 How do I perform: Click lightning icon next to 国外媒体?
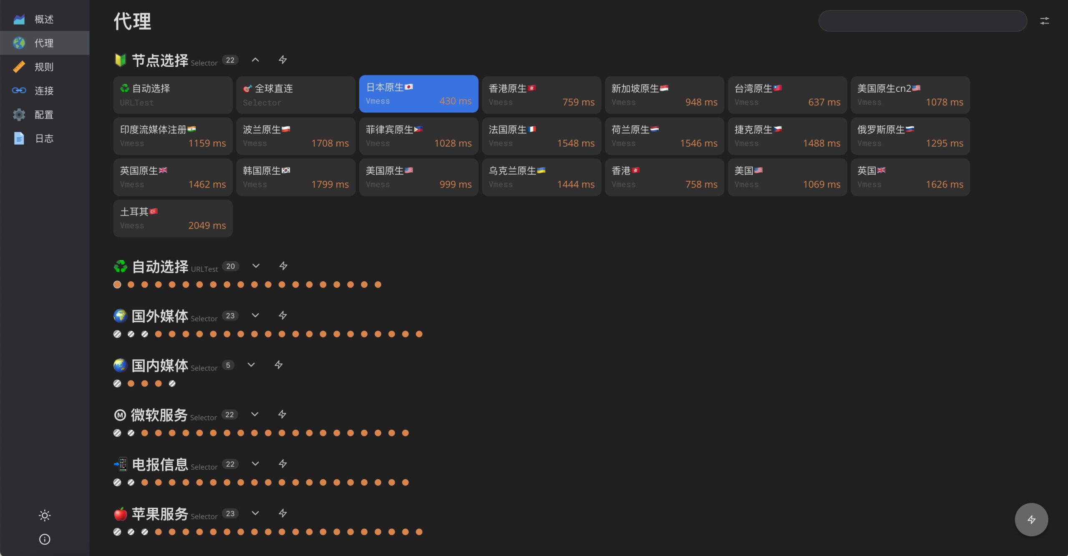282,316
